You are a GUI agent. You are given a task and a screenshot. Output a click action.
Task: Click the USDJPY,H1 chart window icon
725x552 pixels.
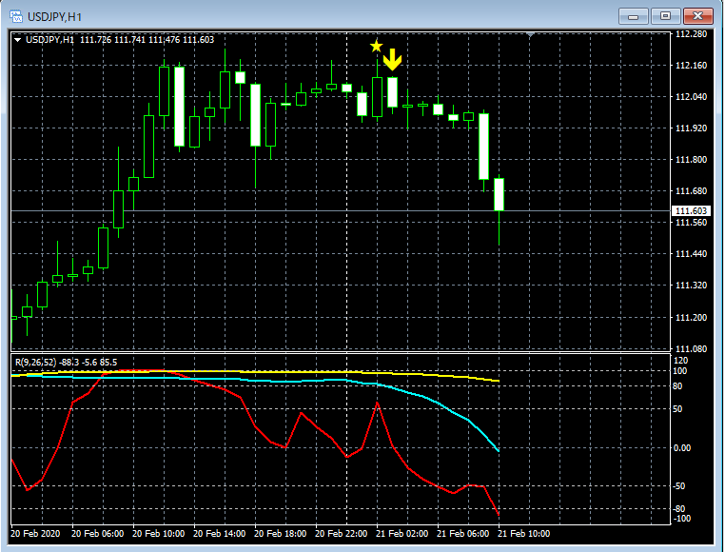(16, 17)
